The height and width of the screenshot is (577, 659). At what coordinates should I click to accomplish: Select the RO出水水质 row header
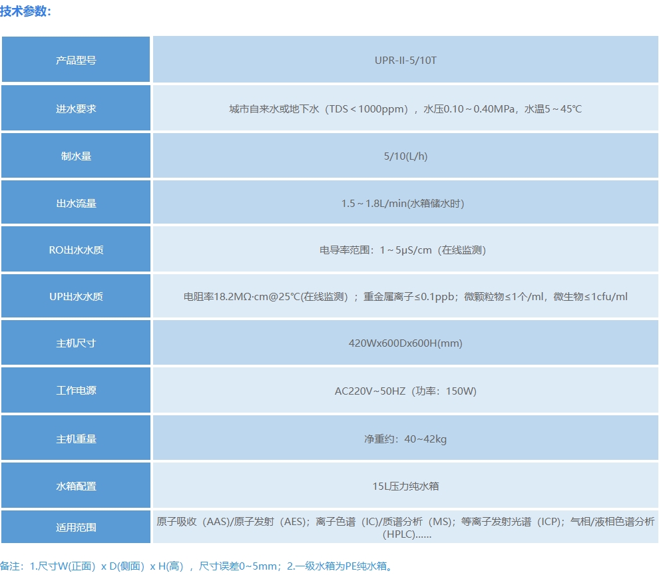[x=76, y=250]
